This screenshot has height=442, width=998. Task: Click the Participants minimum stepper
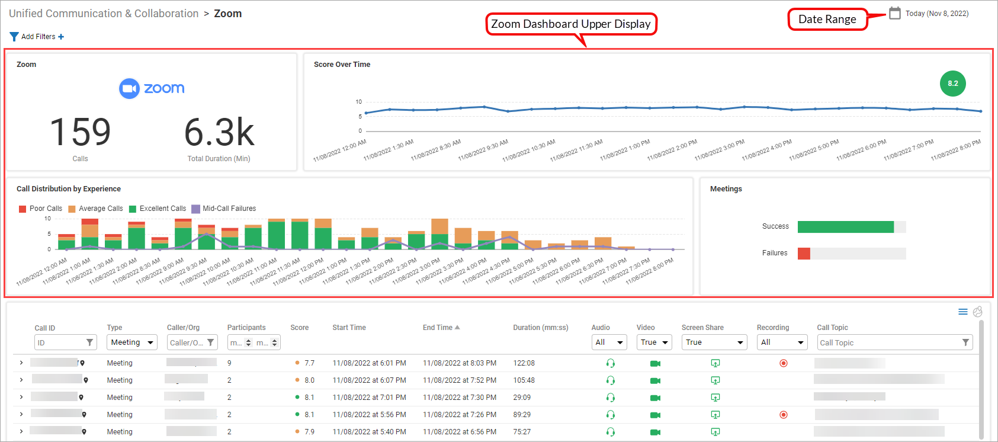tap(249, 342)
